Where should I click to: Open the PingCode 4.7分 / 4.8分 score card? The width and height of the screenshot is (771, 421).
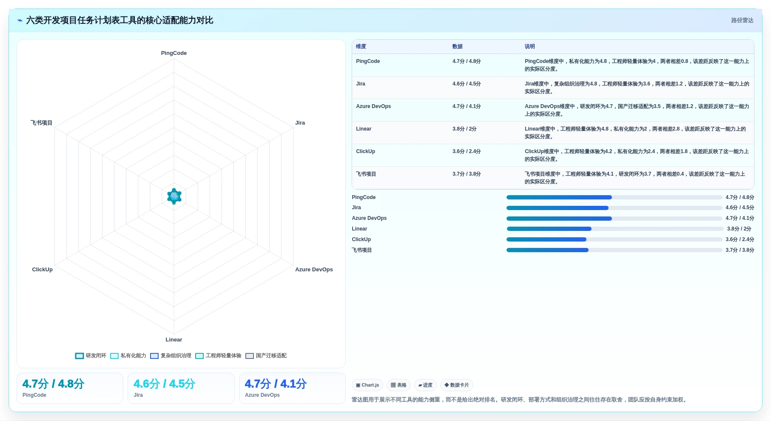tap(70, 388)
